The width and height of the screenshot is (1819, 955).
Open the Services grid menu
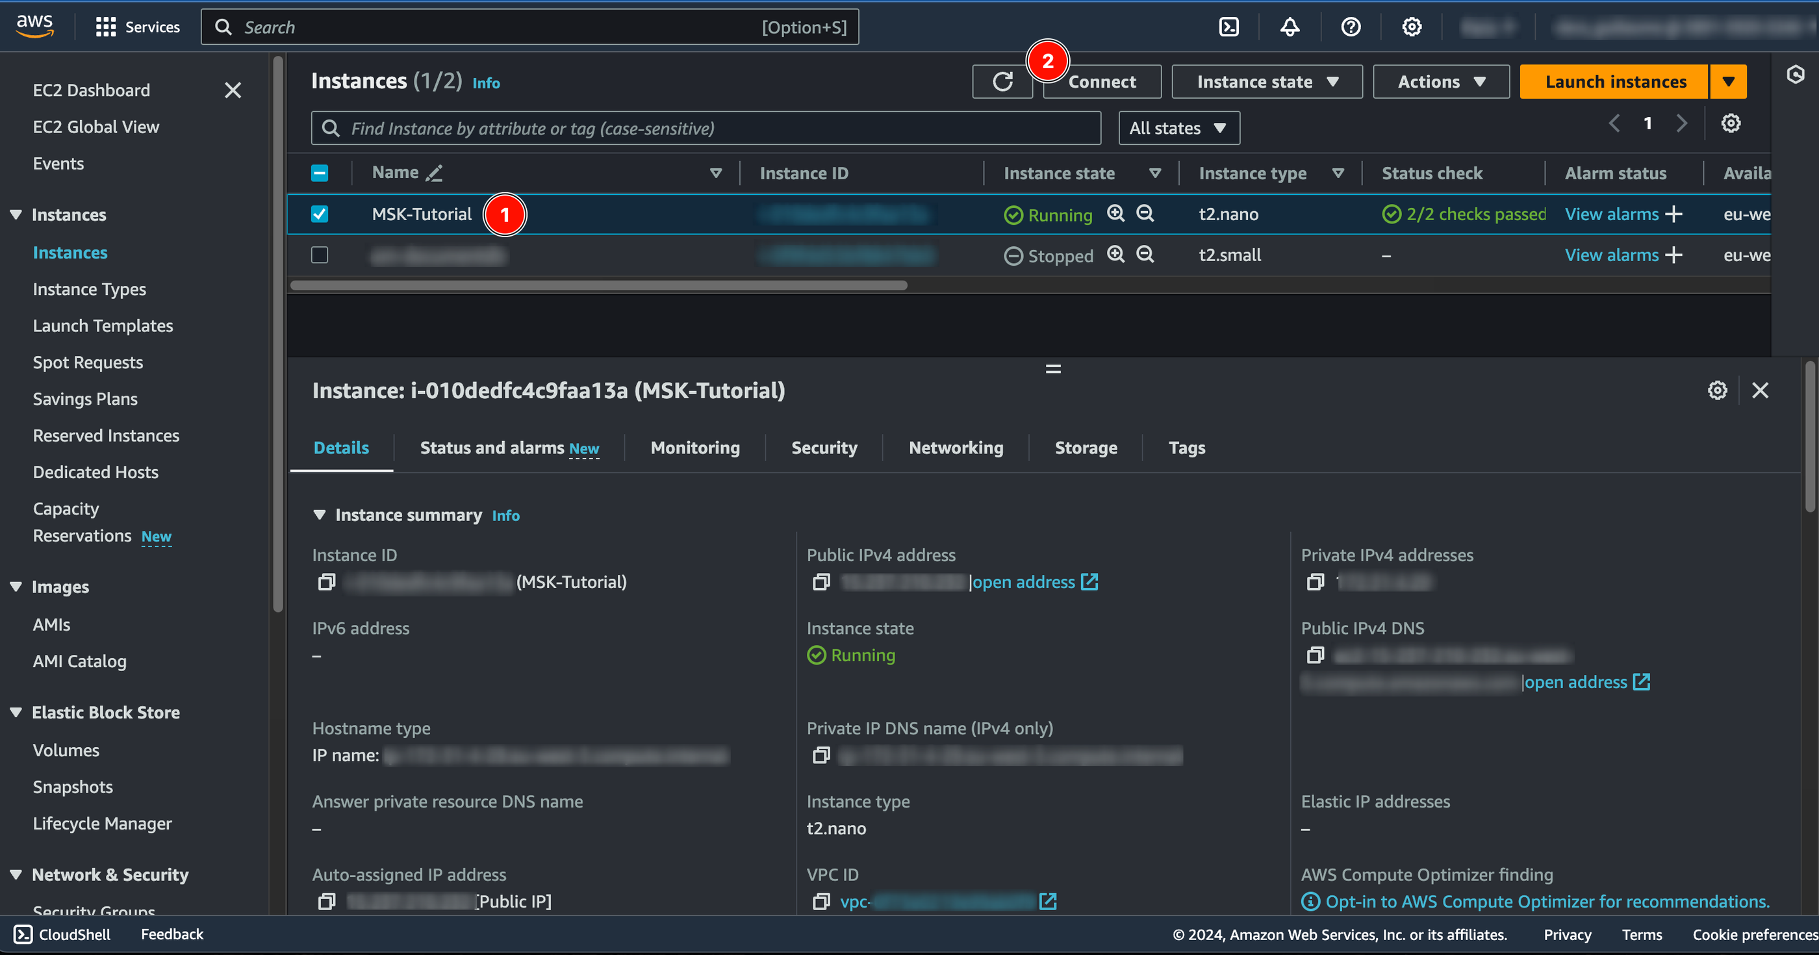tap(138, 27)
